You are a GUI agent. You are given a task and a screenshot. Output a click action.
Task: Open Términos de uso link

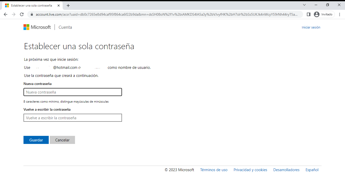[214, 170]
